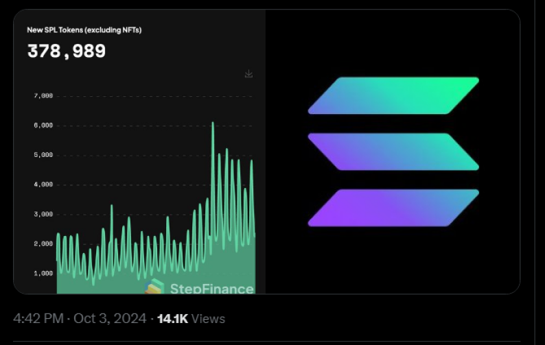
Task: Click the 5,000 y-axis label
Action: tap(43, 155)
